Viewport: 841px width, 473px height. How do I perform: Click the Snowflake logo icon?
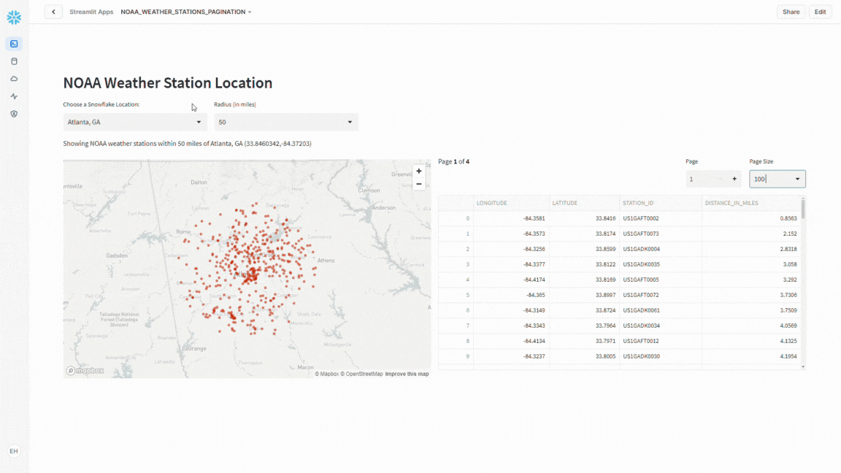pyautogui.click(x=14, y=18)
